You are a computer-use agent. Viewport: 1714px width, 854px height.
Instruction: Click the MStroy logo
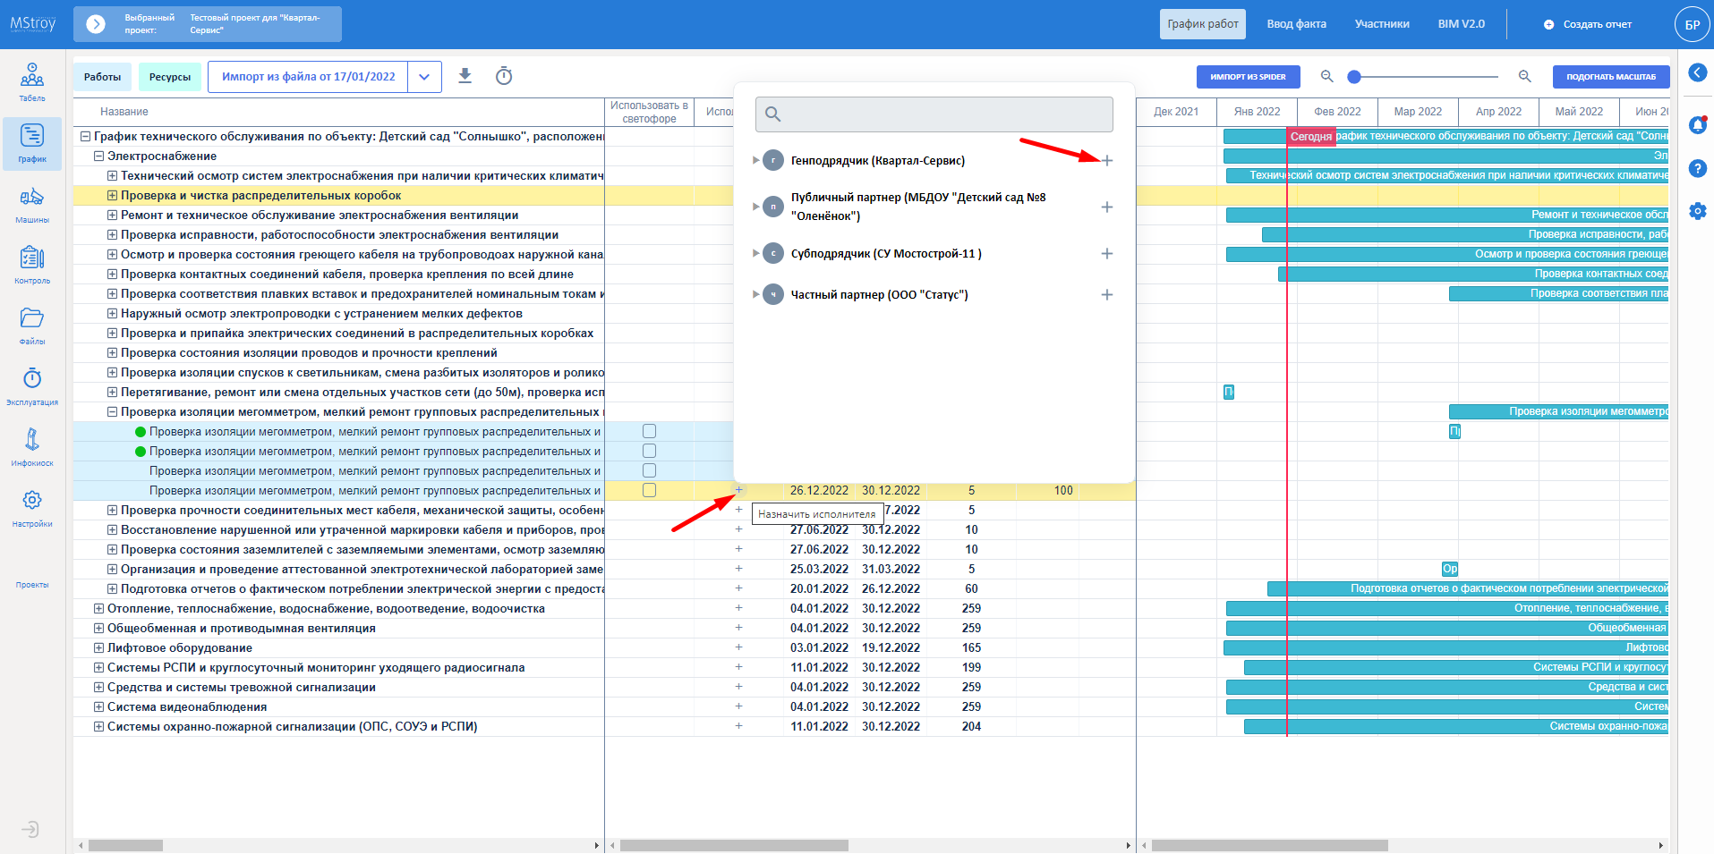coord(33,24)
